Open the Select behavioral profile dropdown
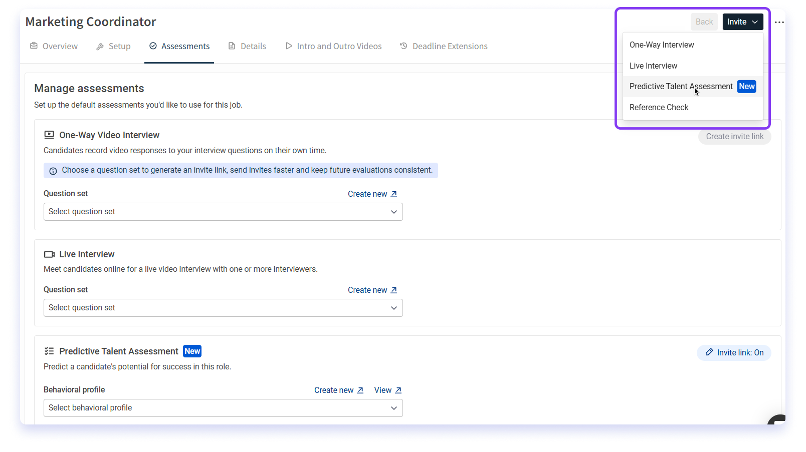Screen dimensions: 806x452 [x=223, y=408]
